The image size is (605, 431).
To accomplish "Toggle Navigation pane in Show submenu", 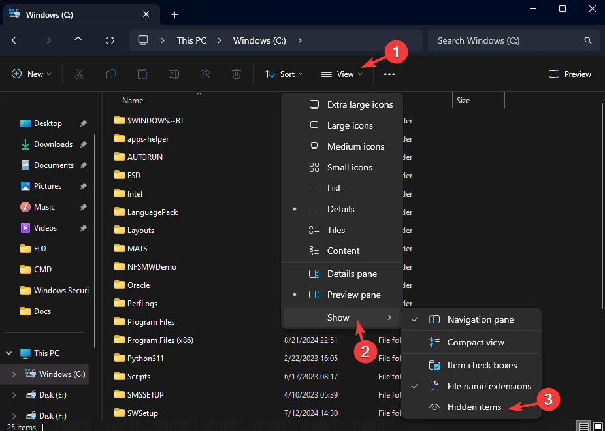I will click(472, 319).
